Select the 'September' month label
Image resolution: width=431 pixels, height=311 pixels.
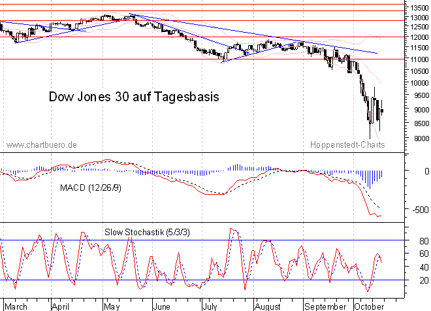325,306
